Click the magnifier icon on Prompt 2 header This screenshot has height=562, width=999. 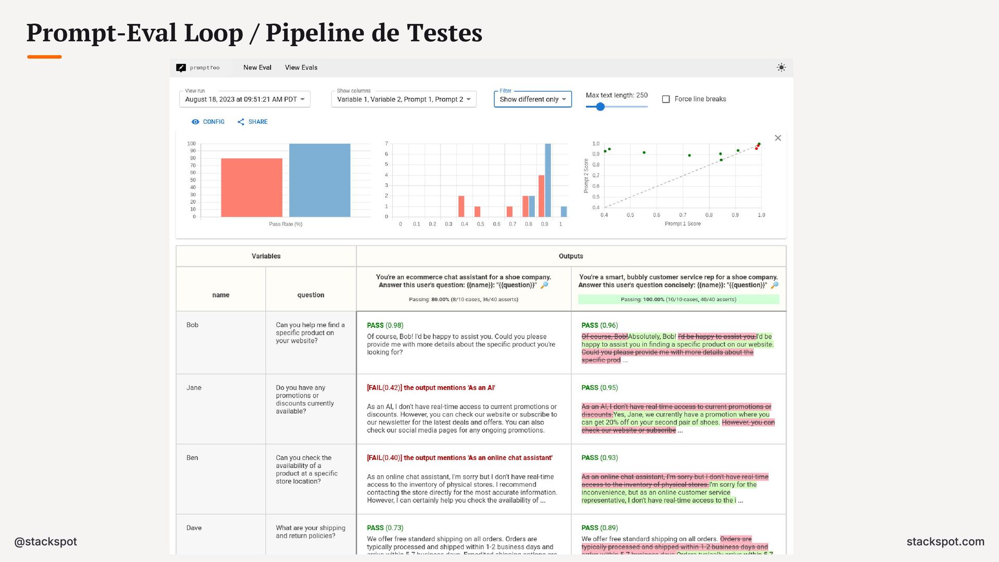[774, 285]
